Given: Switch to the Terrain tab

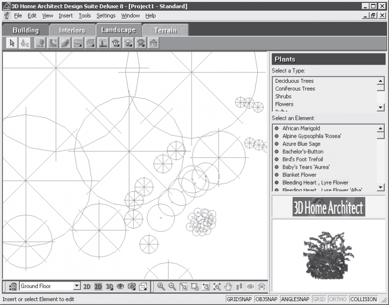Looking at the screenshot, I should (165, 30).
